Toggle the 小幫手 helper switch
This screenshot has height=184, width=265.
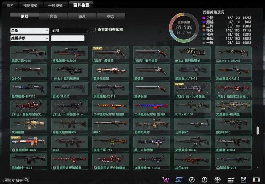click(x=7, y=180)
